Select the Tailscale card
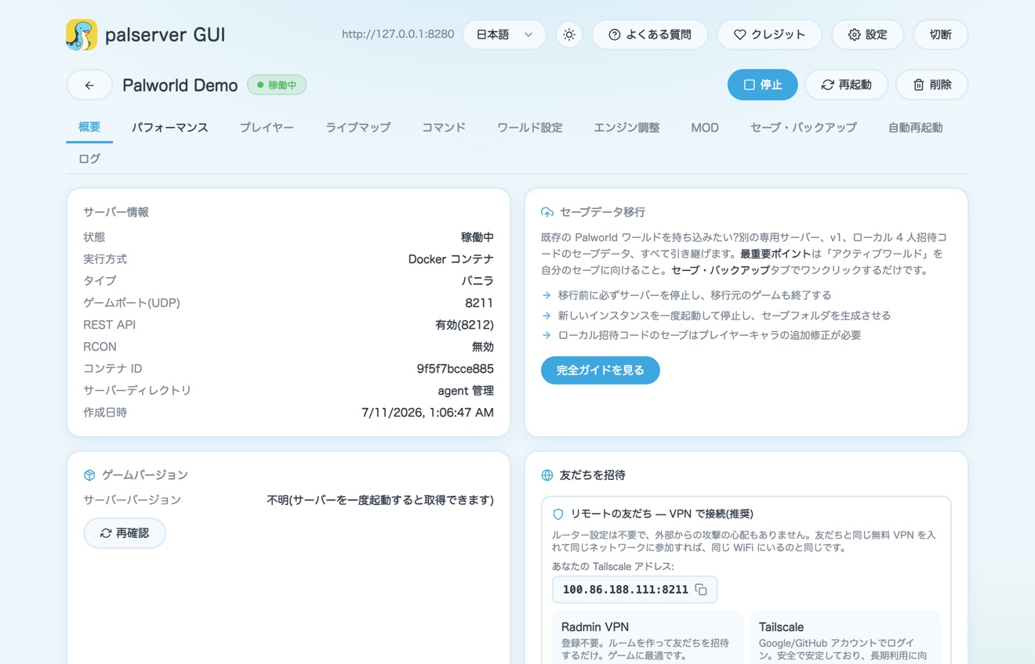Viewport: 1035px width, 664px height. coord(845,637)
